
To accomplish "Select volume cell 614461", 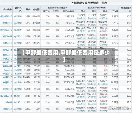I will [36, 16].
